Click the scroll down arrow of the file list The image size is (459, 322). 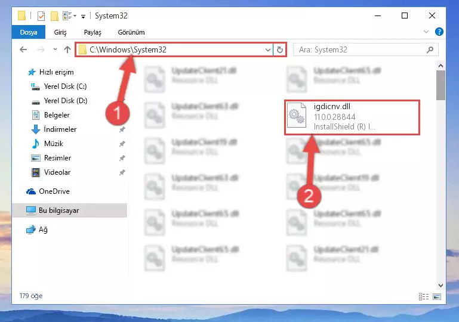point(440,286)
